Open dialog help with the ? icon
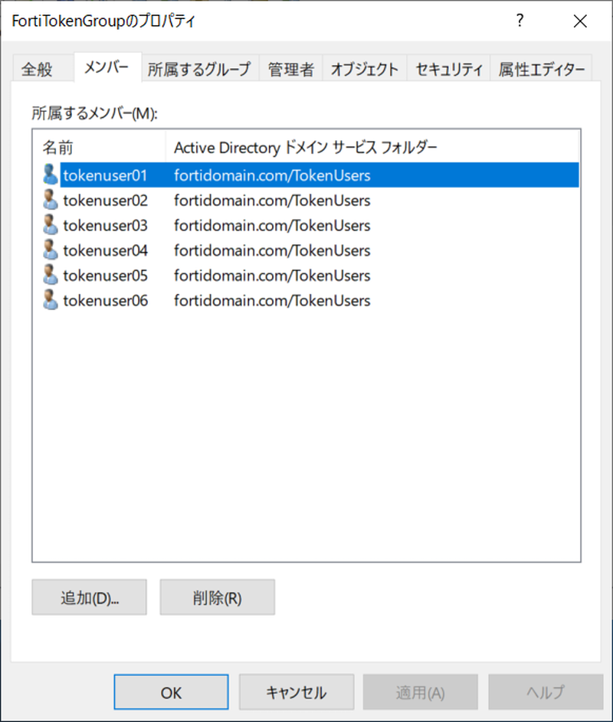Viewport: 613px width, 722px height. click(x=520, y=21)
